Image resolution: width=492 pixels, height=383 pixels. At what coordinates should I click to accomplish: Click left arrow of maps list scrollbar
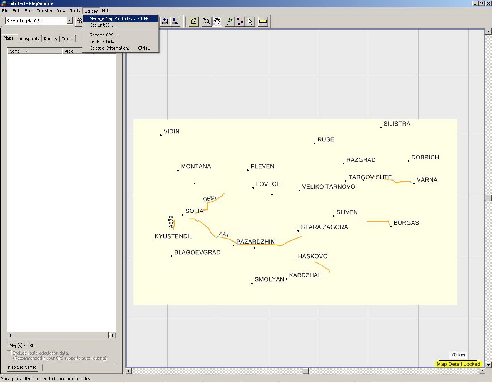coord(10,335)
